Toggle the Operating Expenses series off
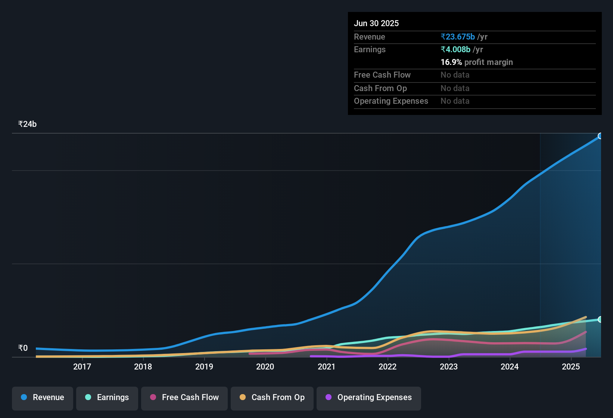The height and width of the screenshot is (418, 613). click(x=368, y=398)
